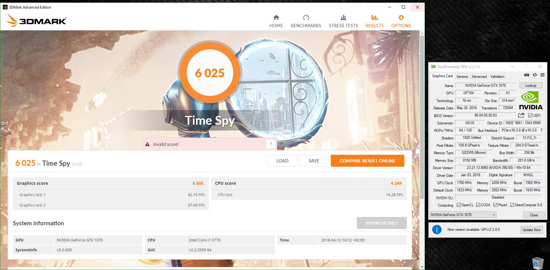Viewport: 550px width, 270px height.
Task: Click the invalid score warning triangle
Action: (x=147, y=144)
